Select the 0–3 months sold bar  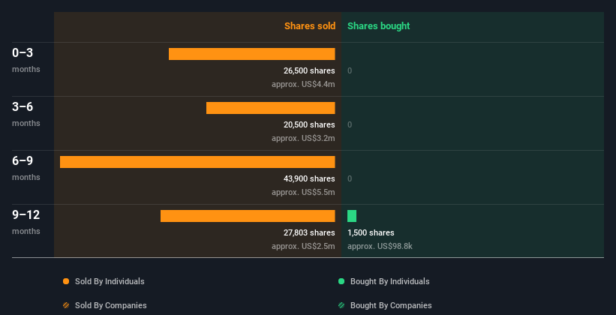click(x=252, y=54)
